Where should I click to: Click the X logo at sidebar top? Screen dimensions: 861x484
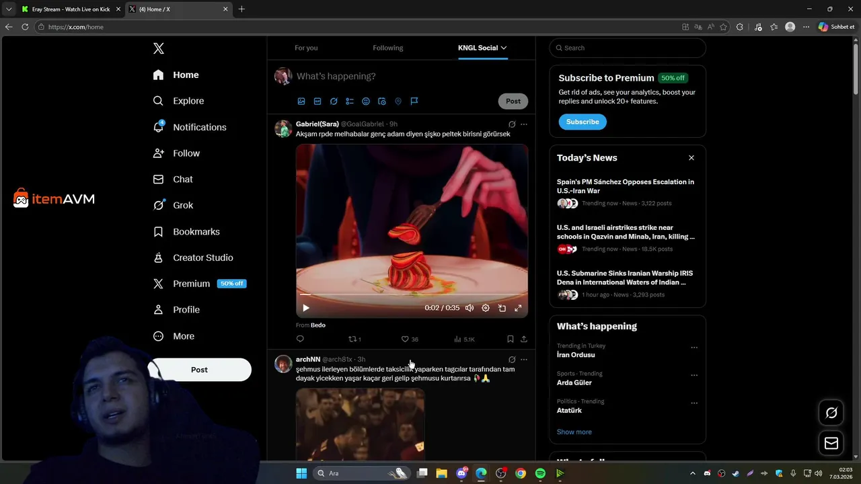click(x=159, y=48)
